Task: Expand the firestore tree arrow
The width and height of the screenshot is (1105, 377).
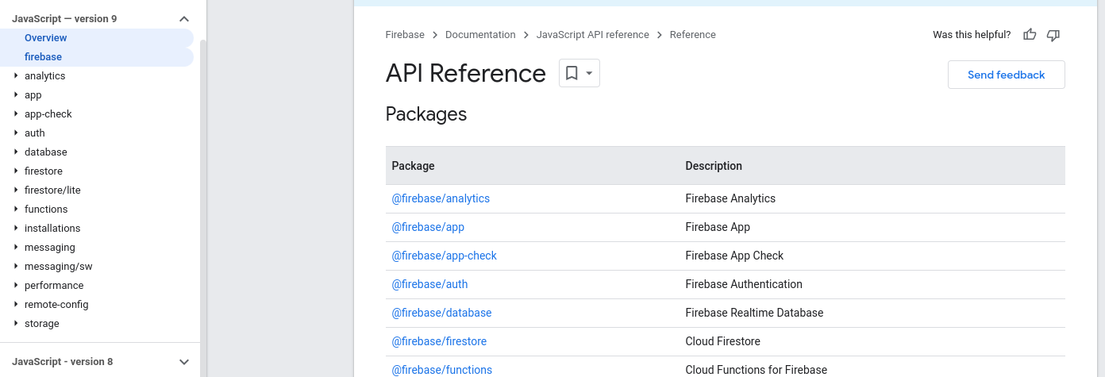Action: click(16, 171)
